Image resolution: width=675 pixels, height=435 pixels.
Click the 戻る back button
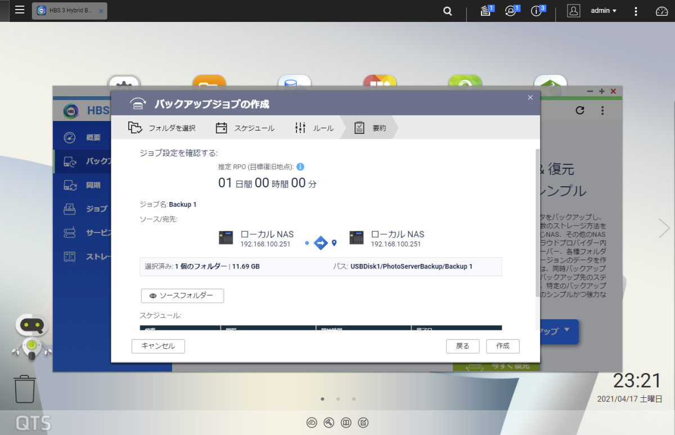[462, 346]
